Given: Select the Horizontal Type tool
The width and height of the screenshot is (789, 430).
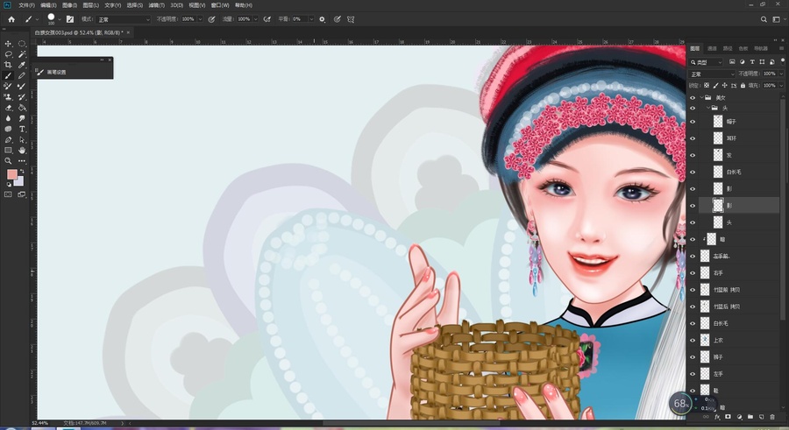Looking at the screenshot, I should point(22,130).
